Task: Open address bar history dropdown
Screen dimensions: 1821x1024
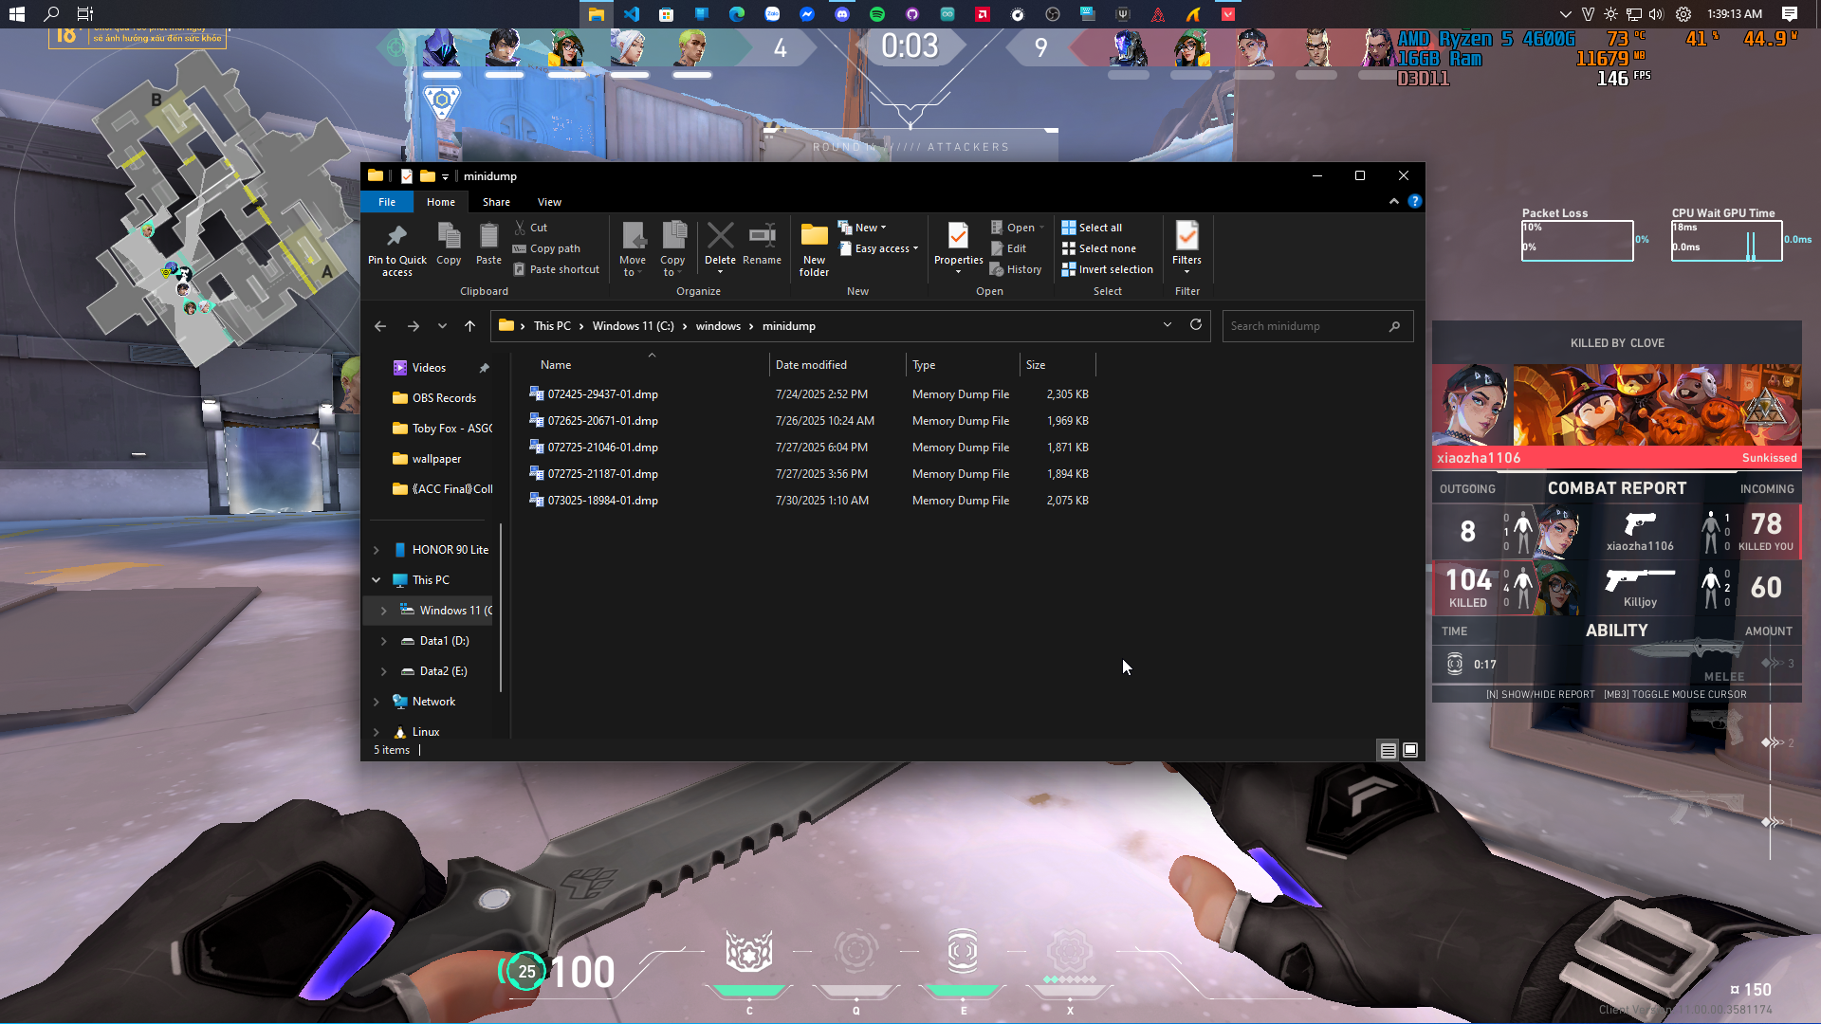Action: coord(1167,325)
